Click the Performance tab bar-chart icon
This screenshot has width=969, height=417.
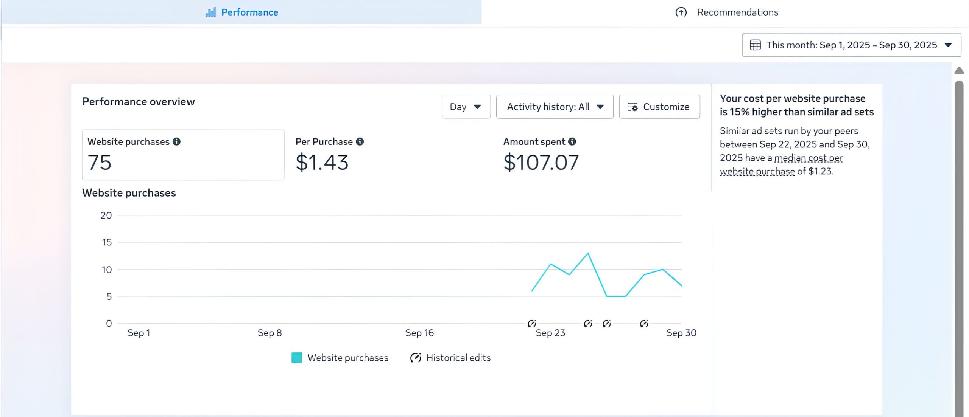point(211,12)
